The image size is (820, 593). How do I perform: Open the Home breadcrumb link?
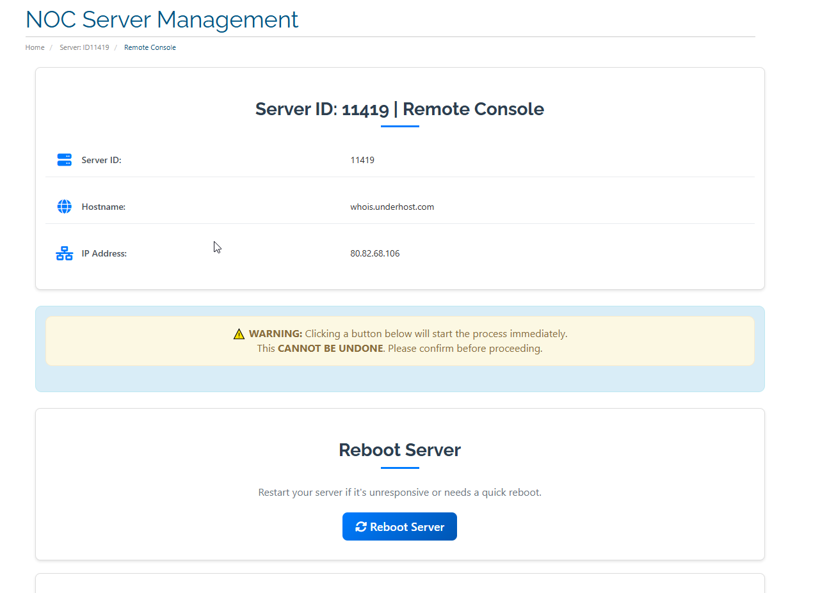coord(35,47)
